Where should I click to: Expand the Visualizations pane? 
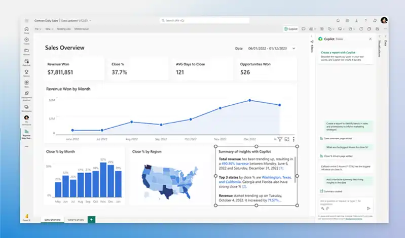pos(380,36)
